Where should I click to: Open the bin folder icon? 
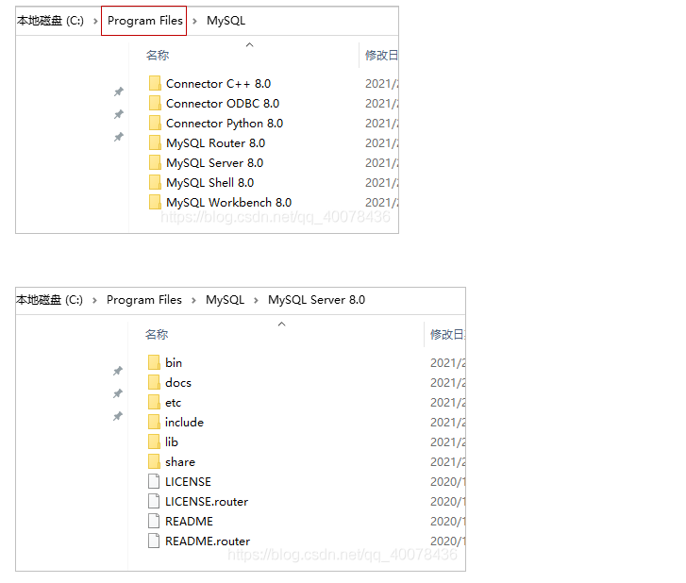154,362
